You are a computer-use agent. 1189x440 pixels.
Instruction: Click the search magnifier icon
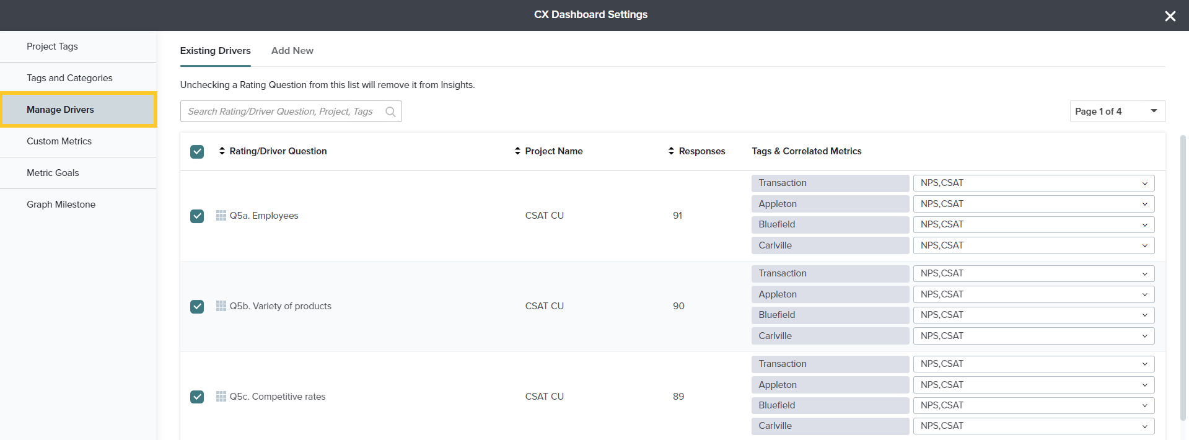(x=390, y=112)
